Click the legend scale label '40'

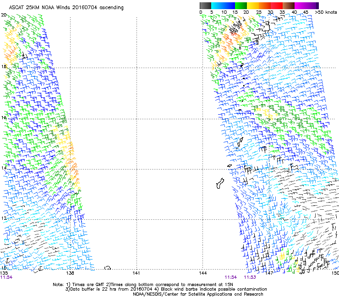pos(294,12)
